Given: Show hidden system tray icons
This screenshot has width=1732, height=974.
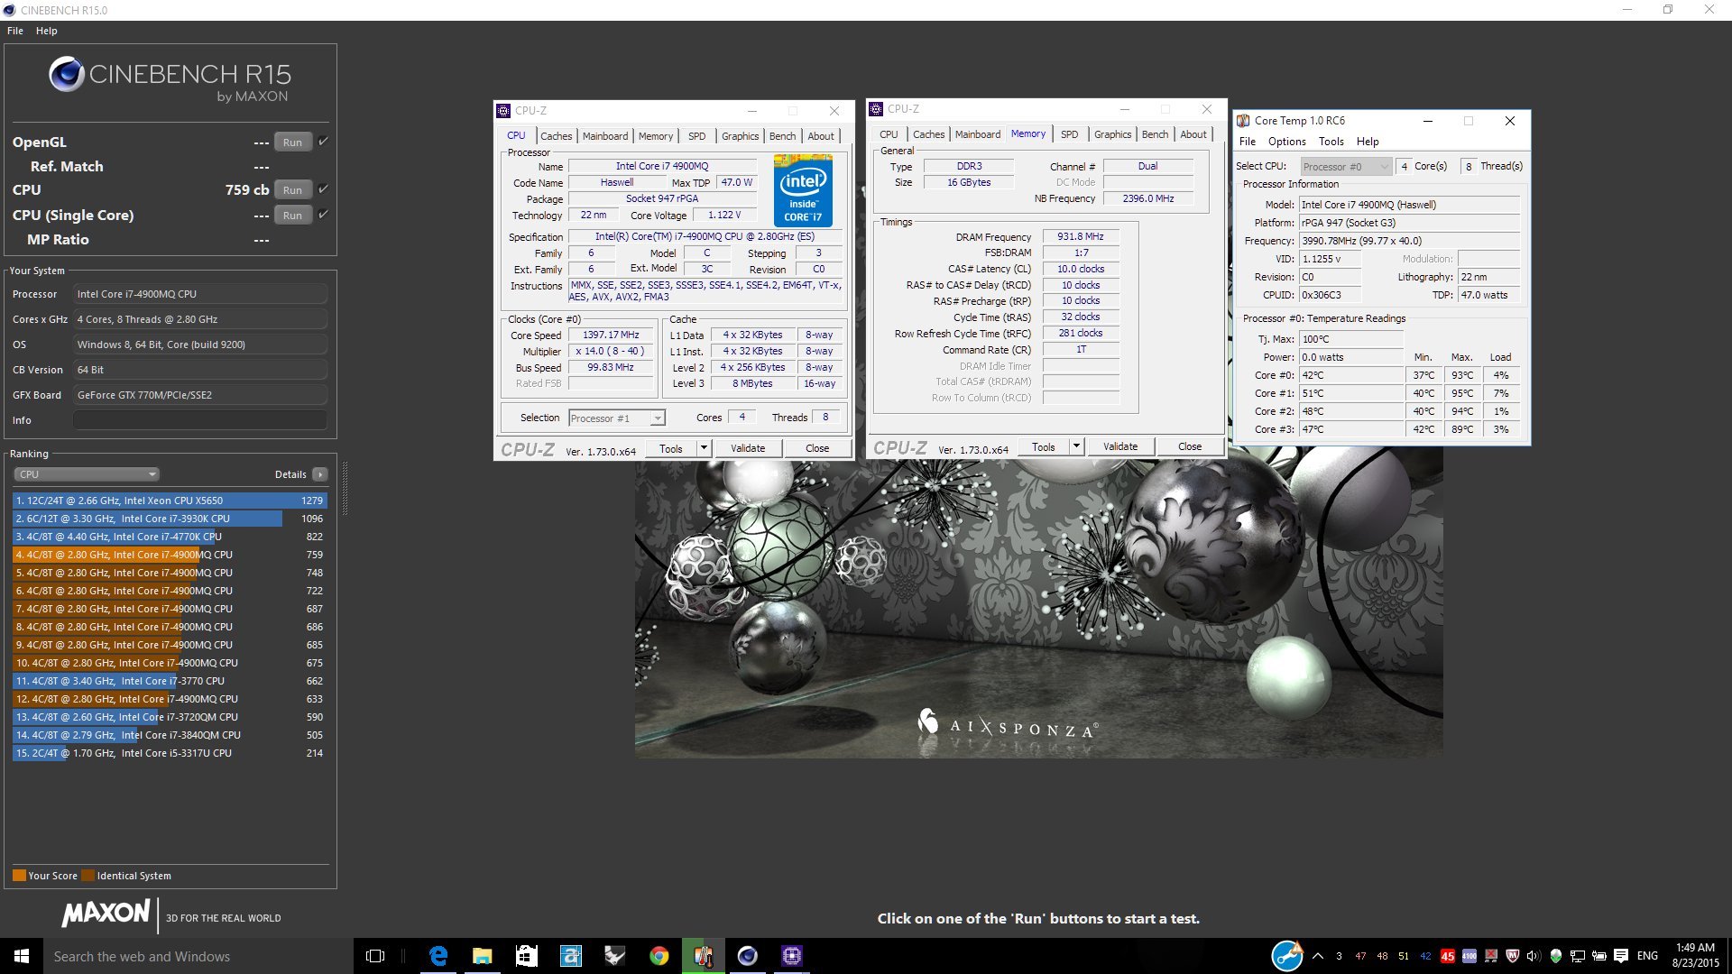Looking at the screenshot, I should (x=1318, y=956).
